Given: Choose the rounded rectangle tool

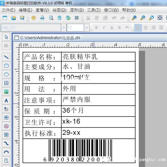Looking at the screenshot, I should click(x=6, y=66).
